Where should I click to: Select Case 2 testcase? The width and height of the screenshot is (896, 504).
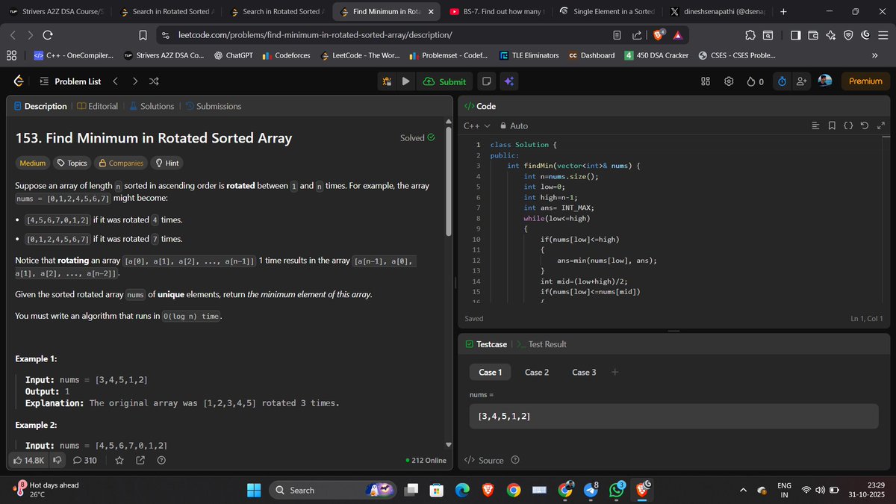click(537, 372)
